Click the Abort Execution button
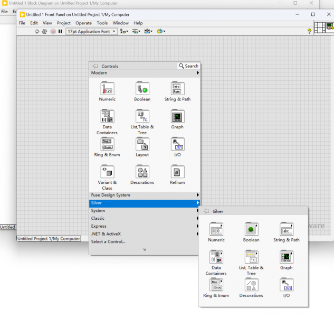This screenshot has width=334, height=317. click(x=53, y=31)
